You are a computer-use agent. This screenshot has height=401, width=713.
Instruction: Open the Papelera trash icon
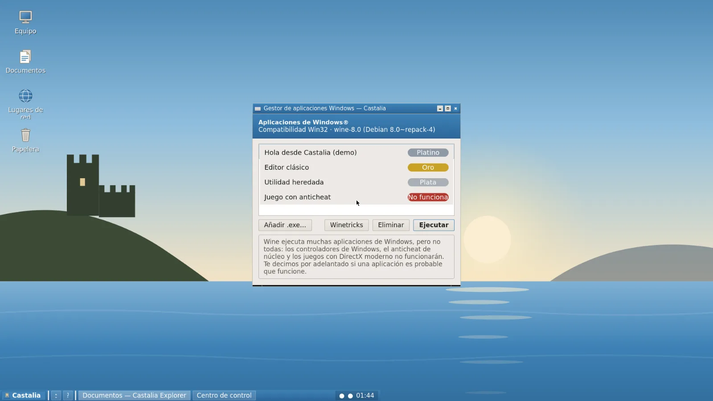(x=25, y=140)
